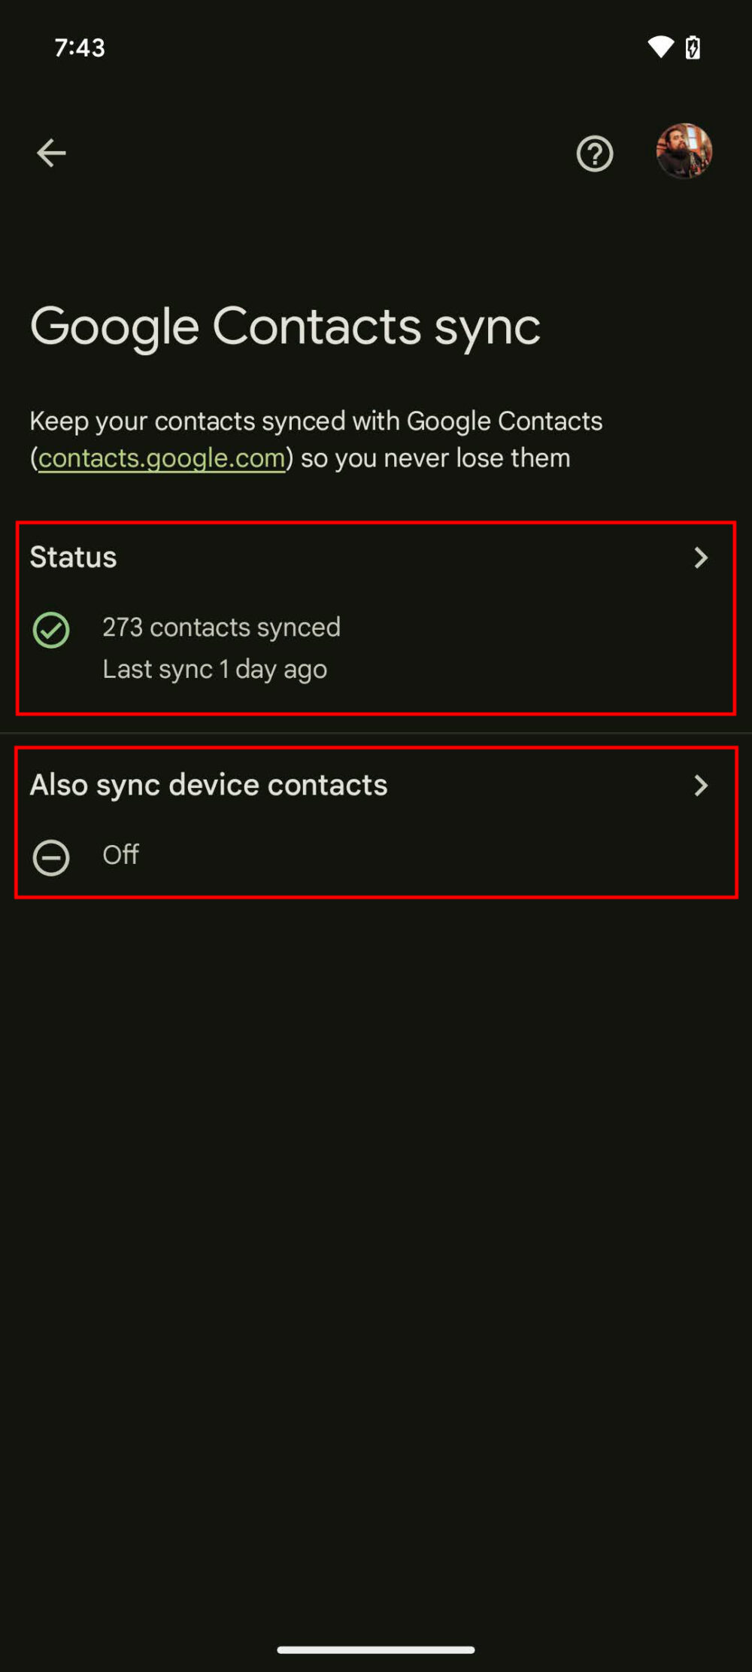Screen dimensions: 752x1672
Task: Click the 273 contacts synced text
Action: point(222,627)
